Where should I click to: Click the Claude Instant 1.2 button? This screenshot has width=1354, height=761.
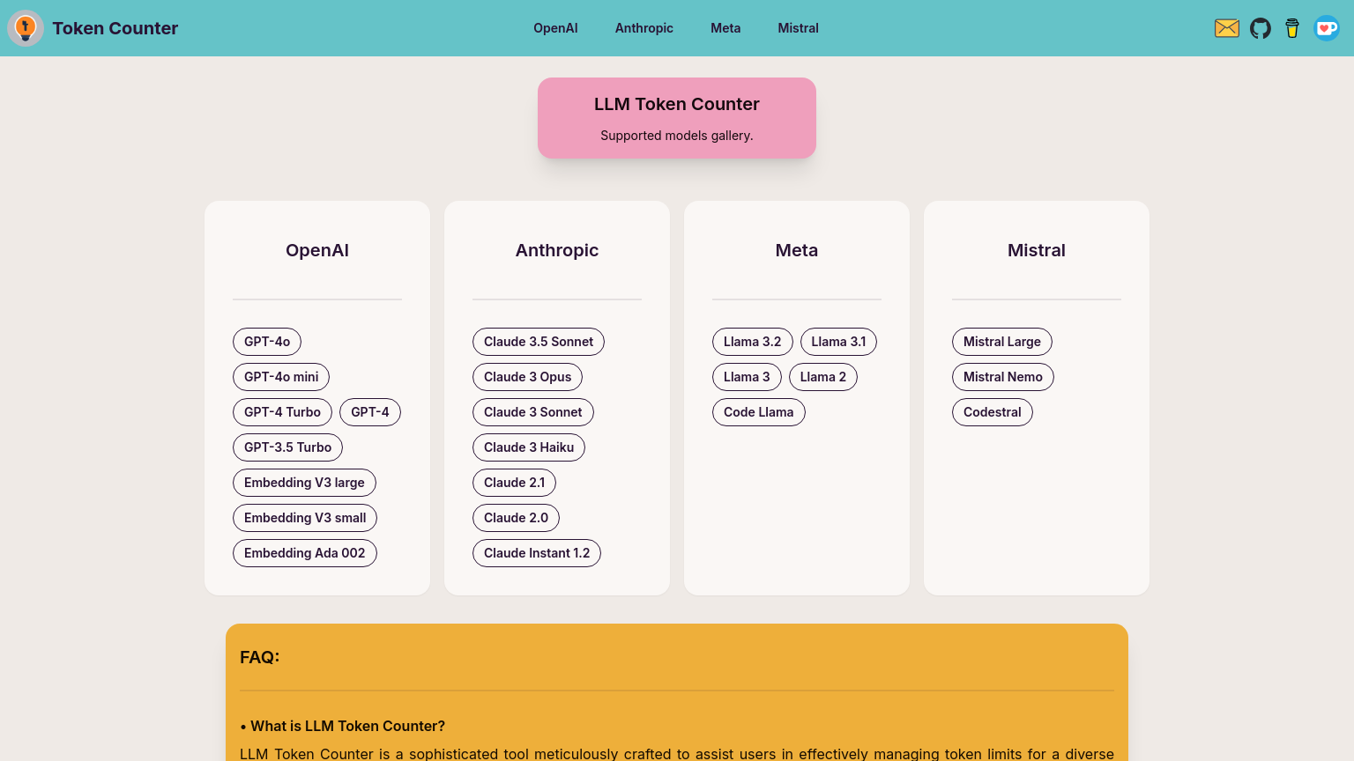[537, 553]
